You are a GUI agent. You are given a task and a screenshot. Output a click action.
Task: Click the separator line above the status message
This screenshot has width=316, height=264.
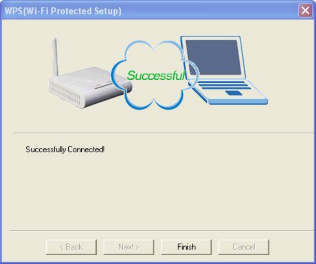163,133
